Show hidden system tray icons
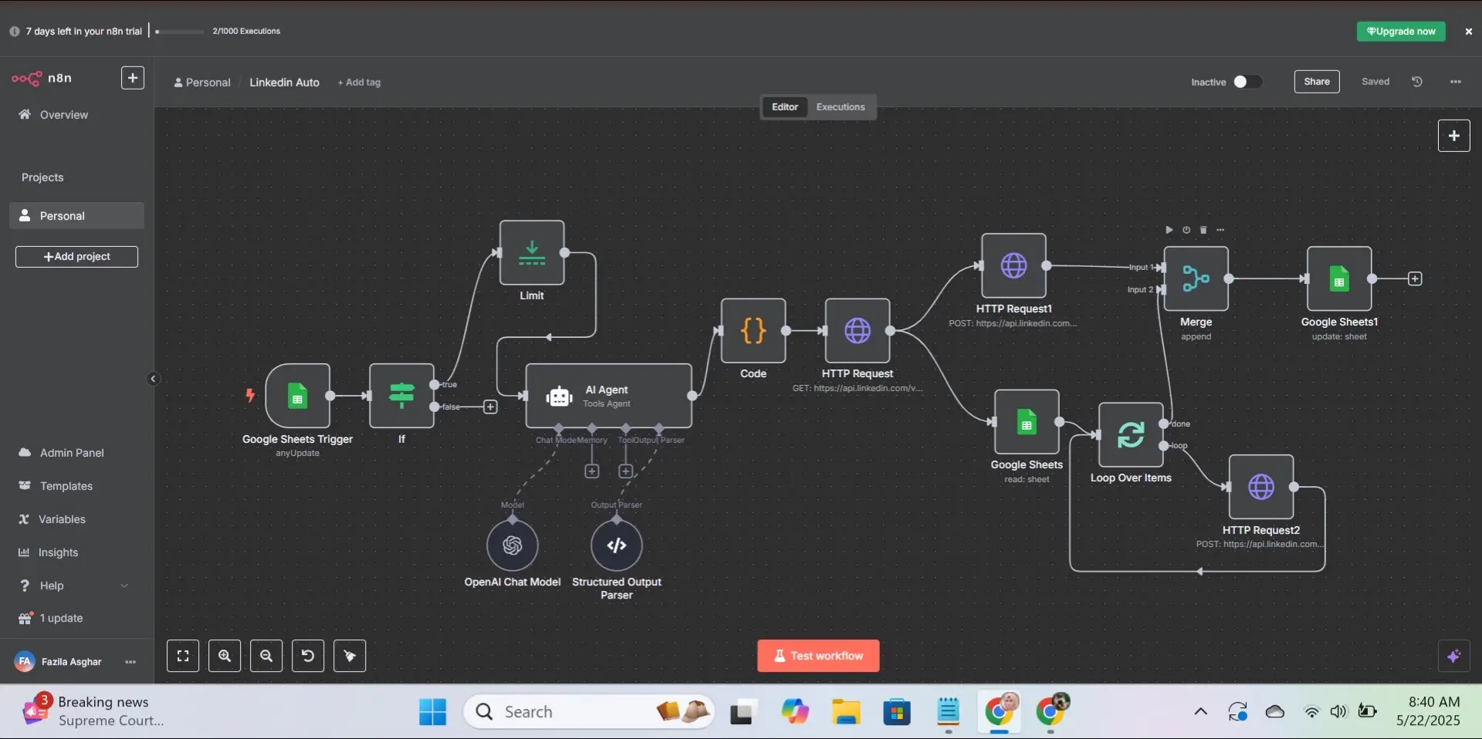The image size is (1482, 739). [x=1200, y=712]
